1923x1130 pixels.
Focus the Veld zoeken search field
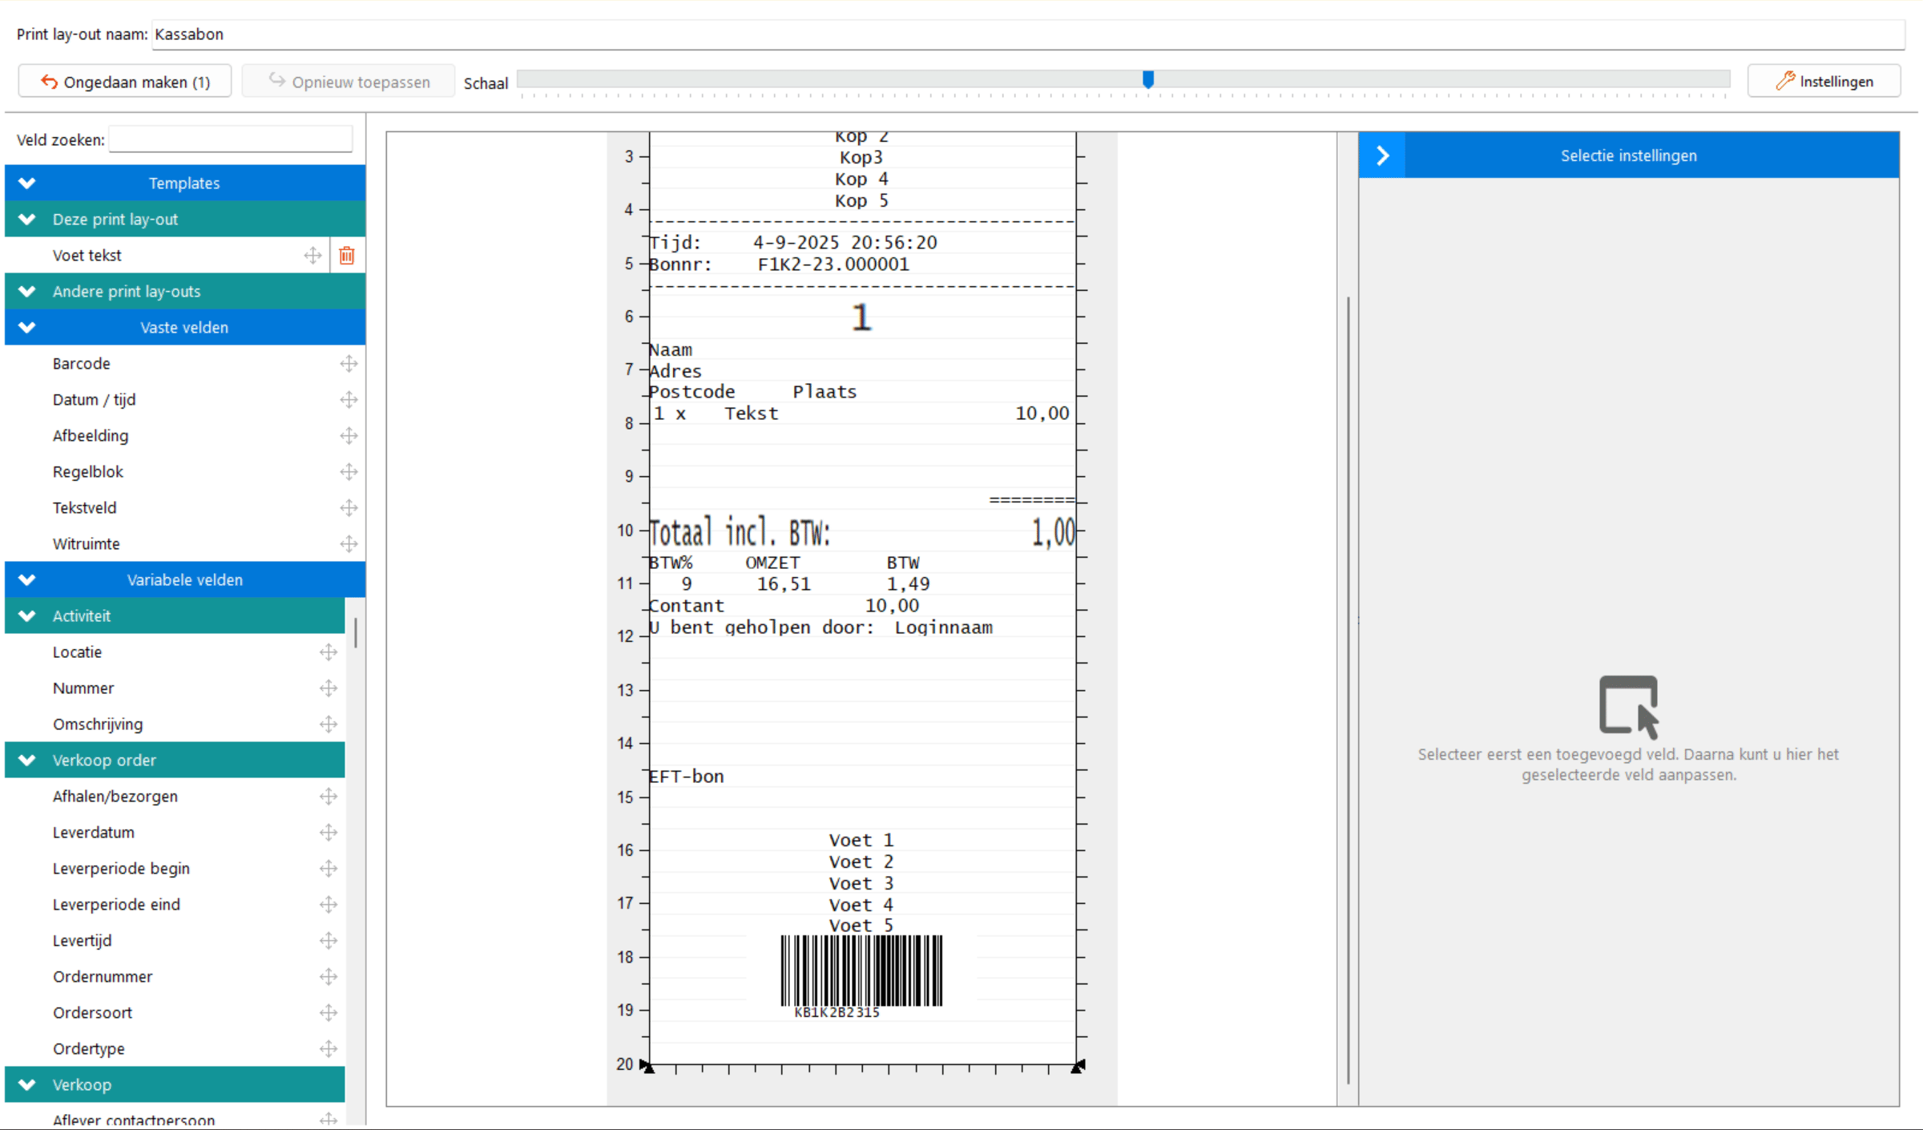tap(231, 139)
